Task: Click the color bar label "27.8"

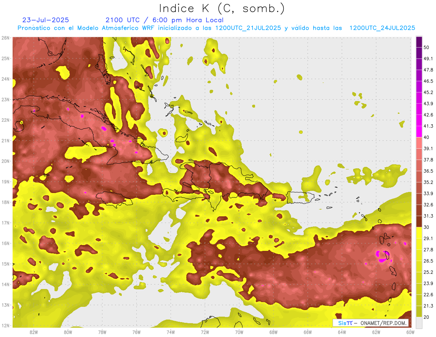Action: [428, 250]
